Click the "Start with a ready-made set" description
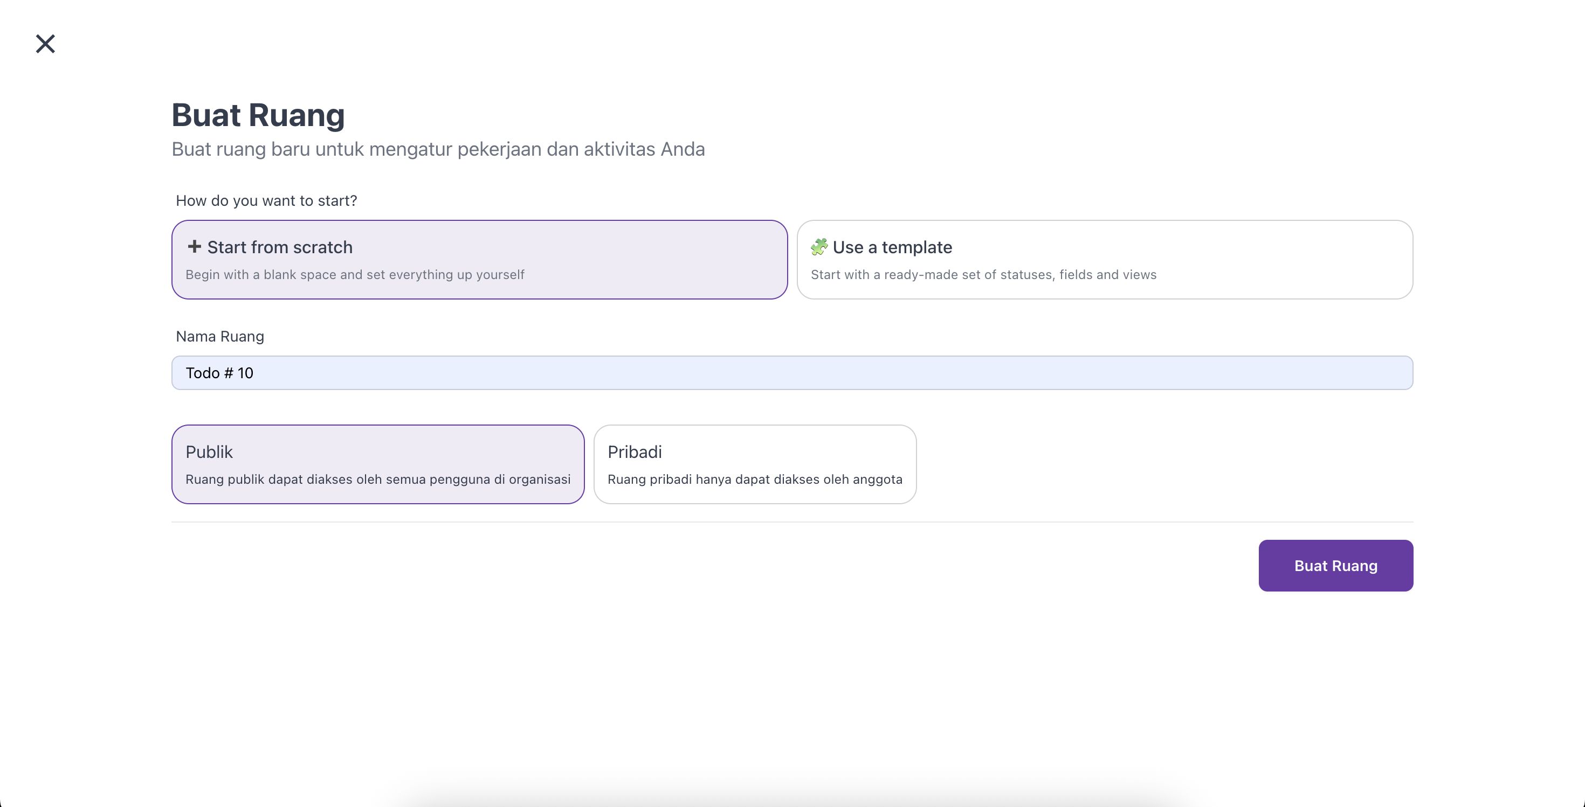 click(983, 275)
